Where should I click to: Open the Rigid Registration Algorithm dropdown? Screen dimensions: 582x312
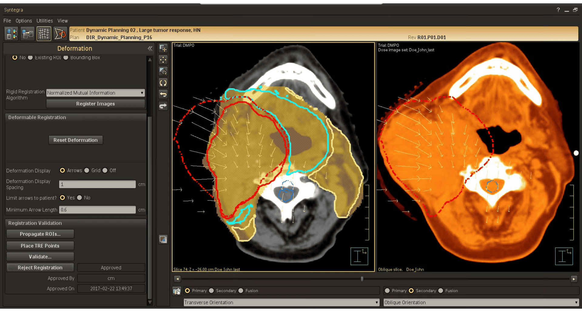pos(95,93)
